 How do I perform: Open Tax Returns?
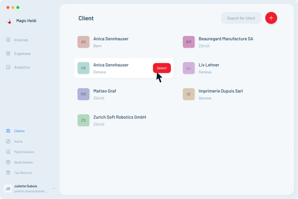(x=23, y=173)
